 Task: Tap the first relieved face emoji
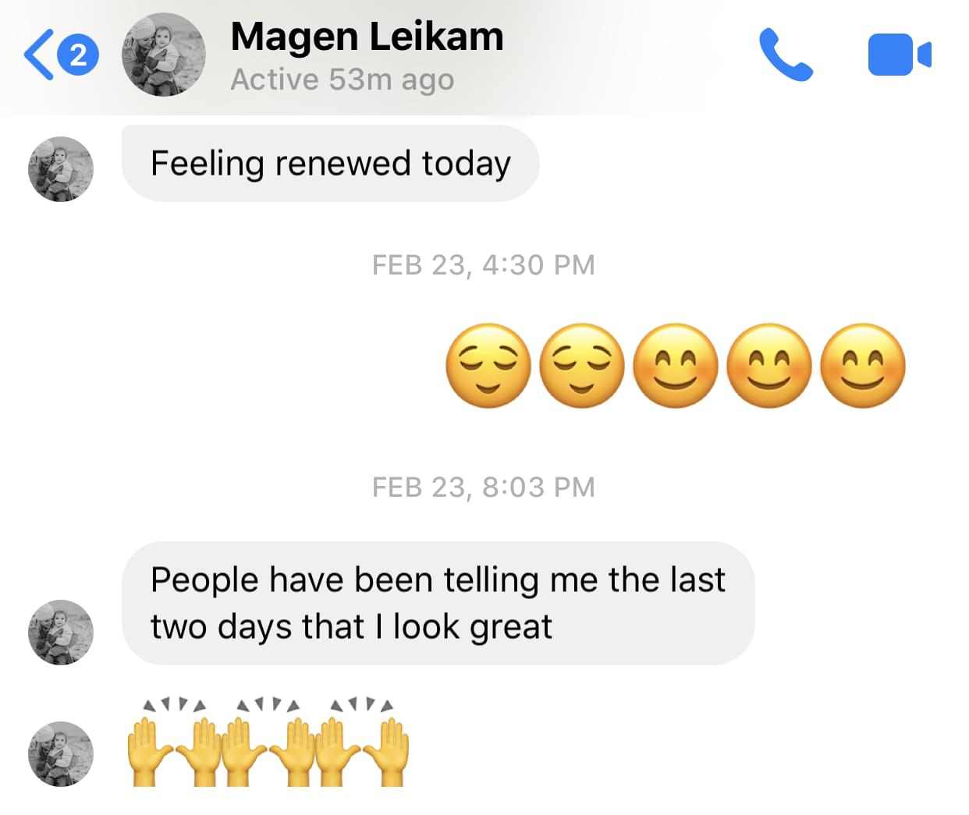pos(488,365)
